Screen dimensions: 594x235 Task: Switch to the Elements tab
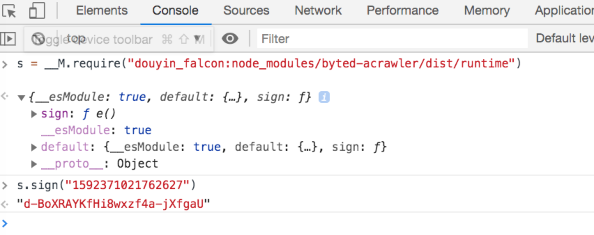[102, 11]
